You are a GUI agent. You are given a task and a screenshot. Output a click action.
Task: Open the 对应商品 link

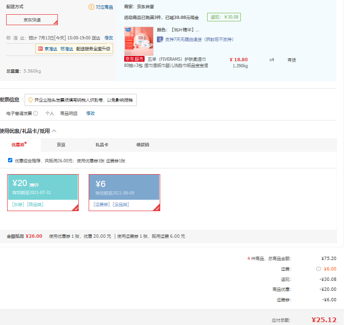104,7
